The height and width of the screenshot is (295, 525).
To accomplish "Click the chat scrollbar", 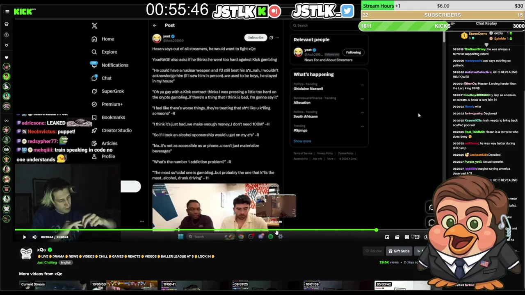I will 445,37.
